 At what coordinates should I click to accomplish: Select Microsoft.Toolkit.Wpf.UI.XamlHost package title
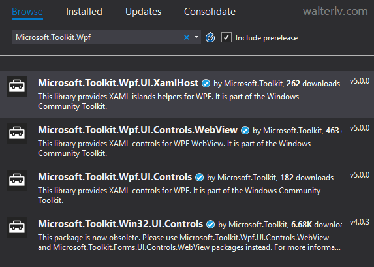tap(118, 83)
